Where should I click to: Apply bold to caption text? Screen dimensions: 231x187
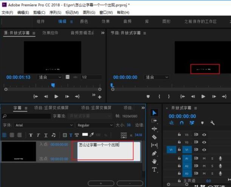(31, 135)
